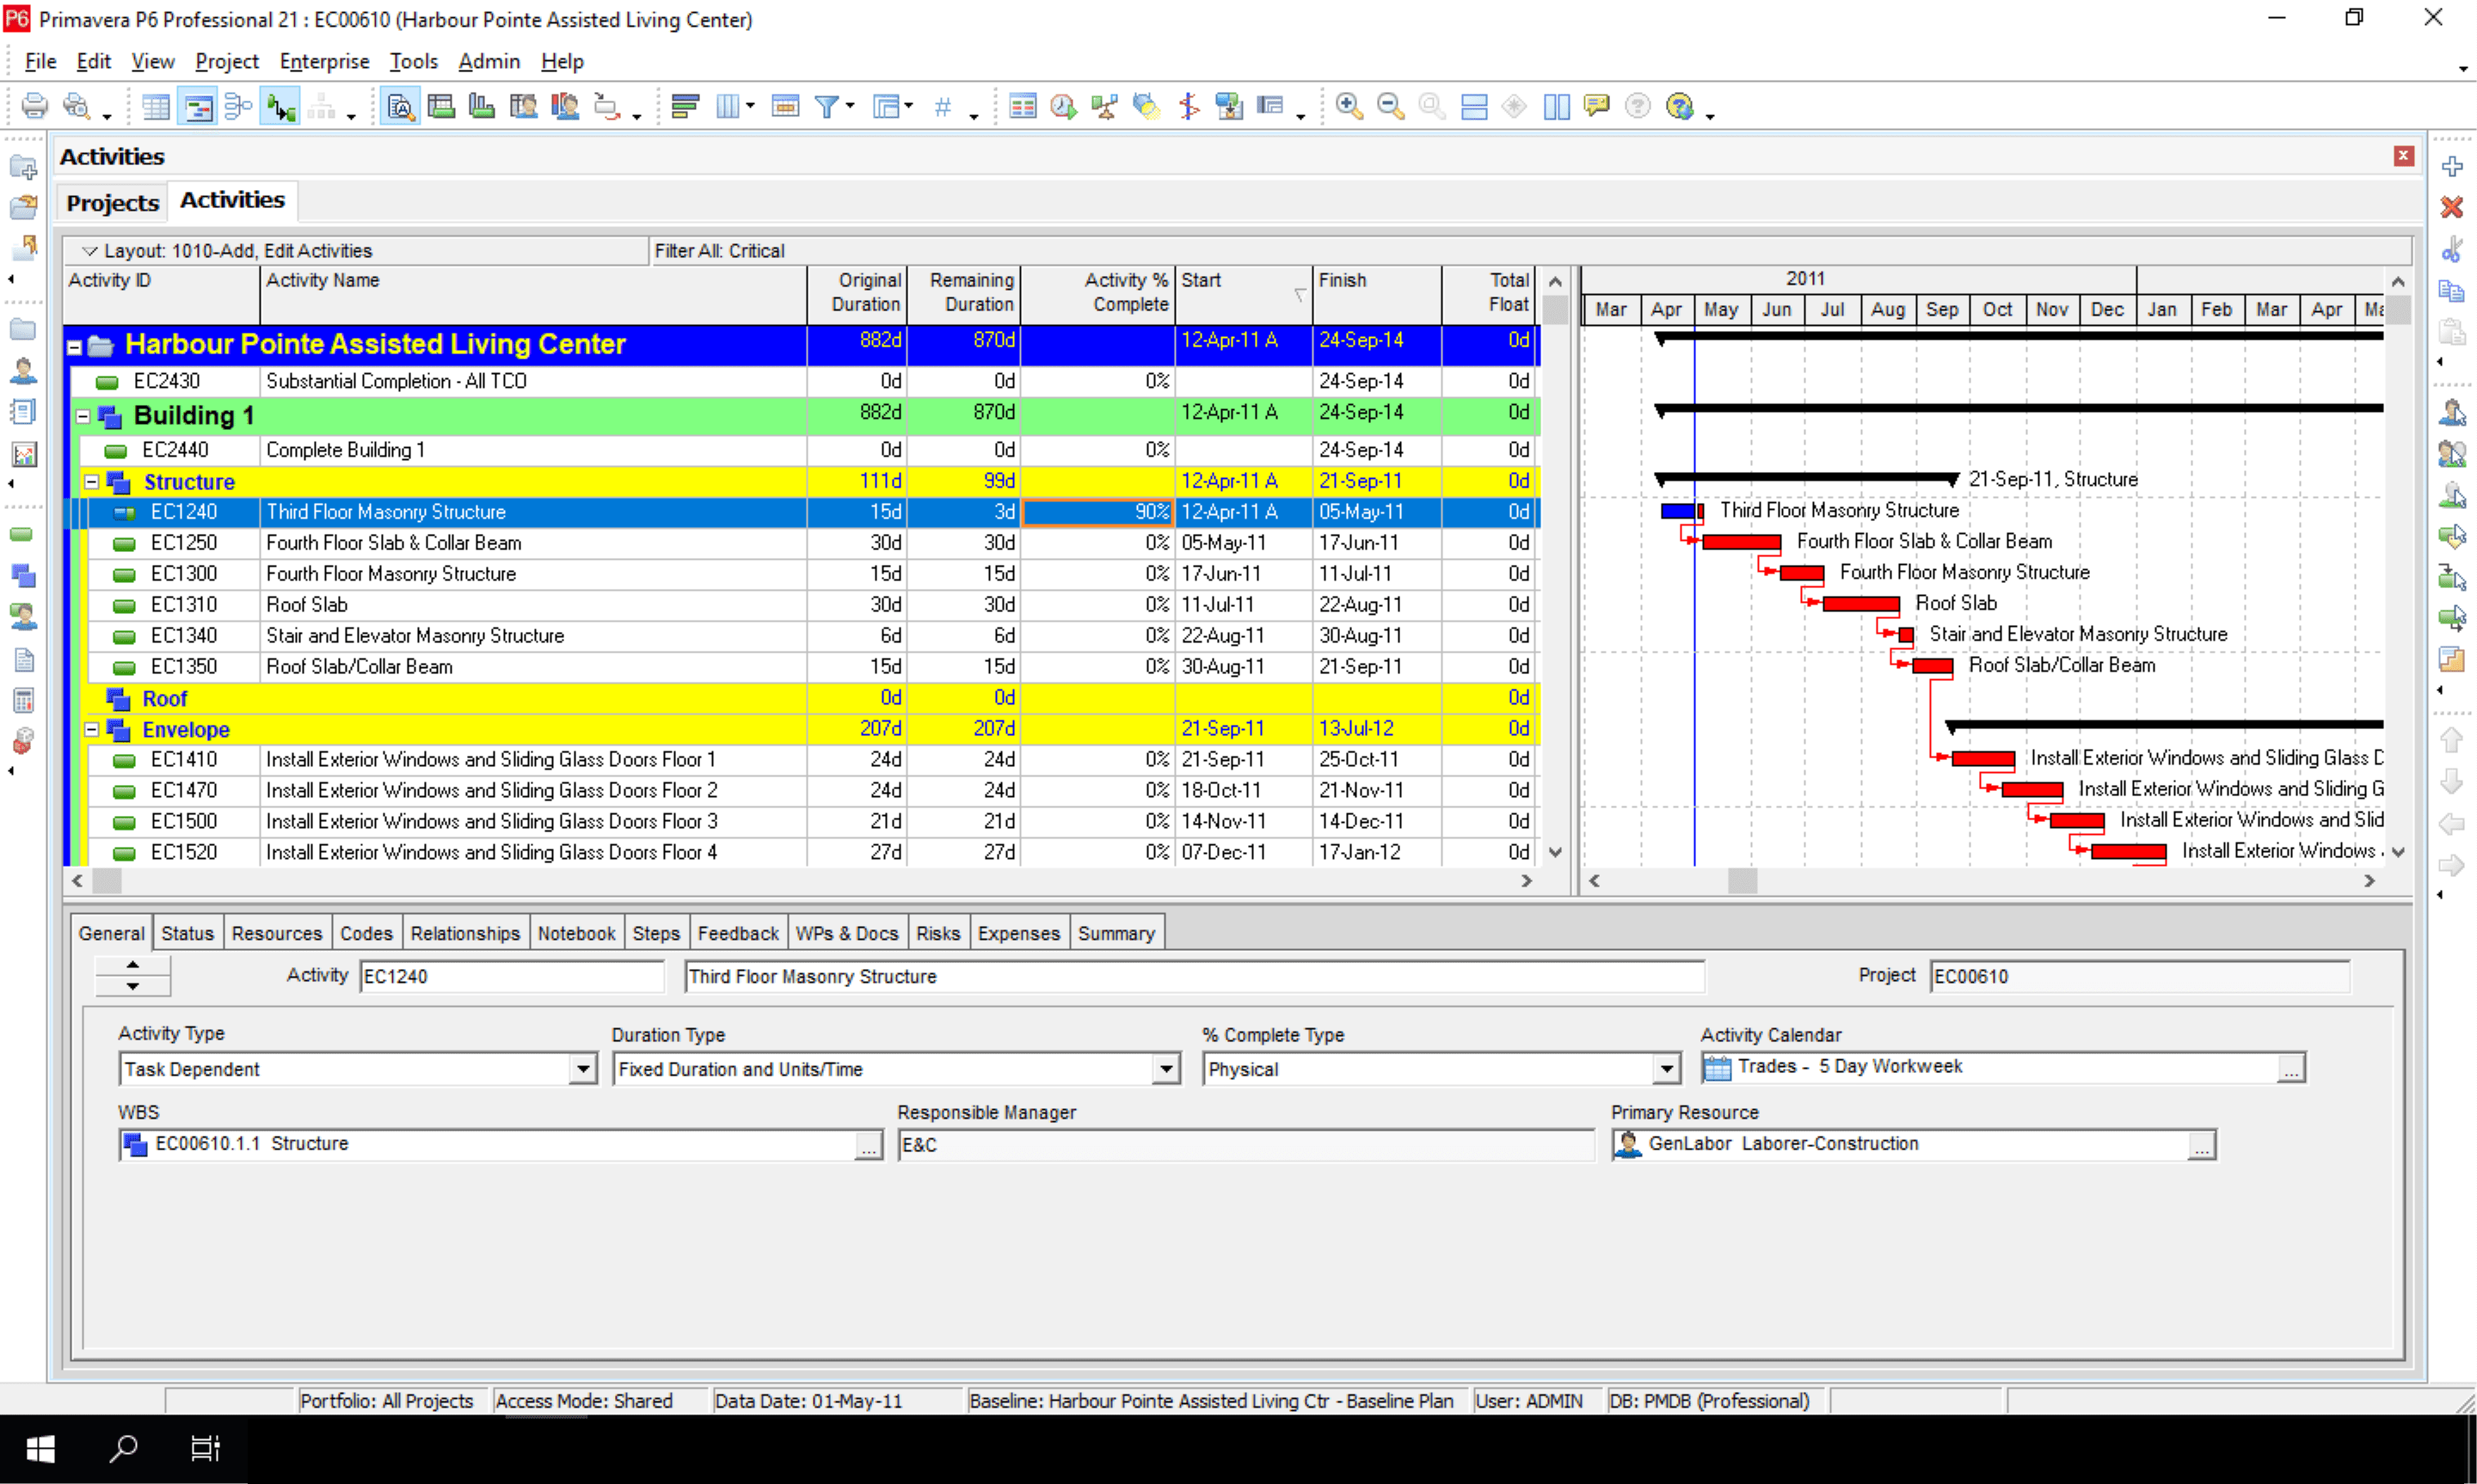Screen dimensions: 2477x1484
Task: Open % Complete Type dropdown
Action: (1666, 1069)
